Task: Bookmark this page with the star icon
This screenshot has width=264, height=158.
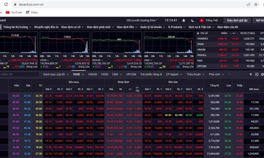Action: (256, 4)
